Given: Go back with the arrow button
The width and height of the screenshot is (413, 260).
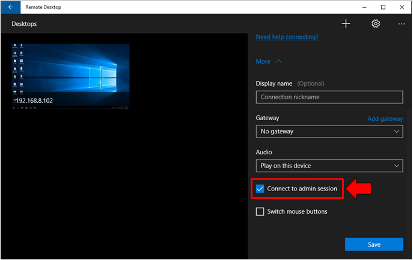Looking at the screenshot, I should point(11,7).
